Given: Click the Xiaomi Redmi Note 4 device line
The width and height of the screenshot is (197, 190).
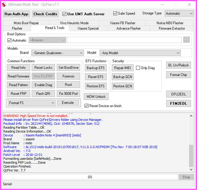Looking at the screenshot, I should [42, 135].
